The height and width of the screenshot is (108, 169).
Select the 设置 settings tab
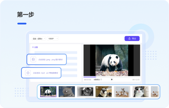tap(36, 47)
